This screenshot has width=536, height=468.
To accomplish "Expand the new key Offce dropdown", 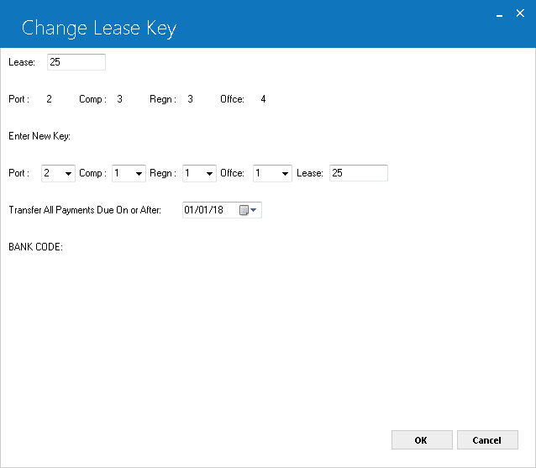I will coord(272,173).
